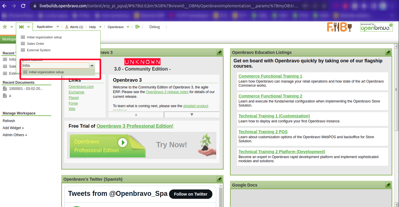The width and height of the screenshot is (399, 207).
Task: Click the browser address bar
Action: click(x=169, y=6)
